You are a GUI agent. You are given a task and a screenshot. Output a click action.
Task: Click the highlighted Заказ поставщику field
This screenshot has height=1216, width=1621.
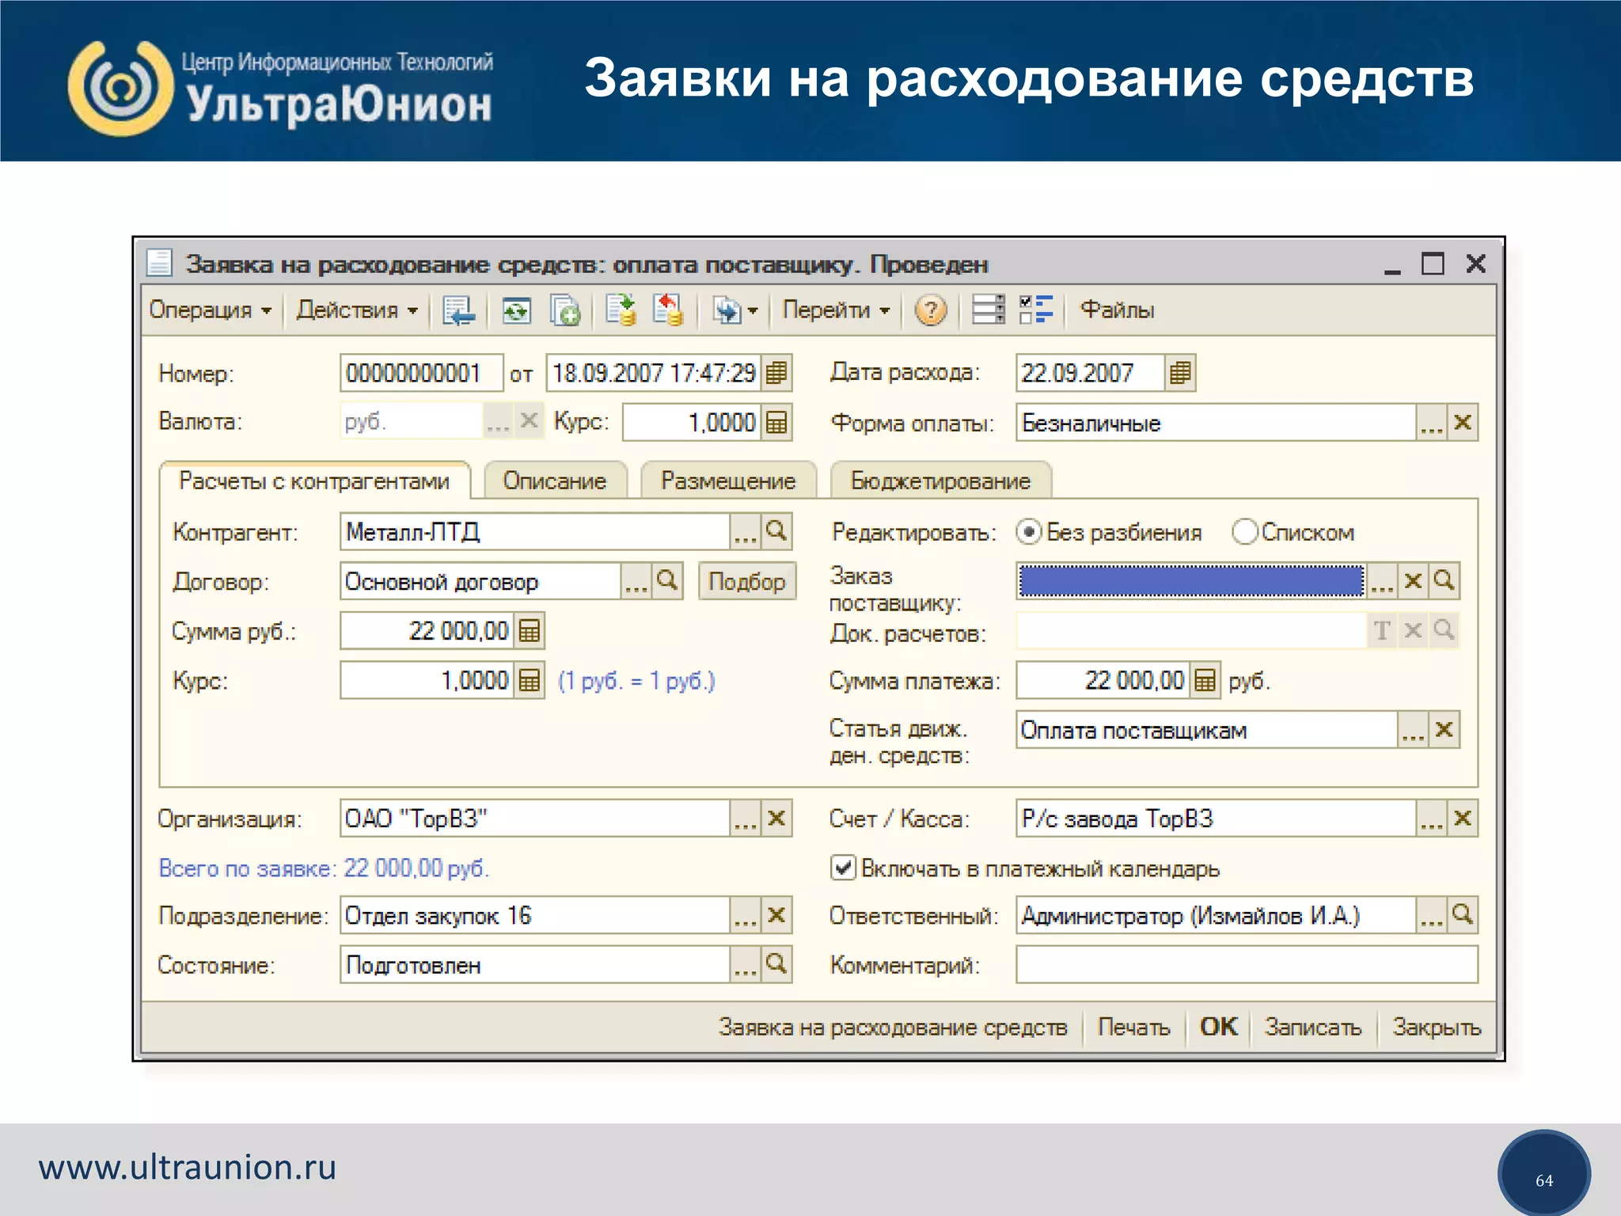pyautogui.click(x=1191, y=581)
